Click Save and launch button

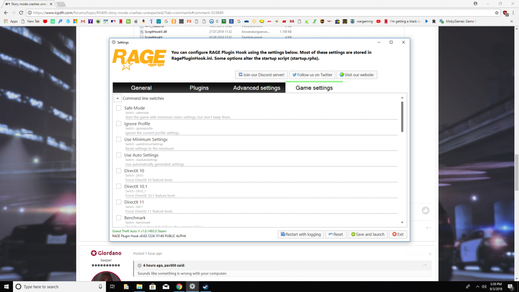(x=367, y=234)
